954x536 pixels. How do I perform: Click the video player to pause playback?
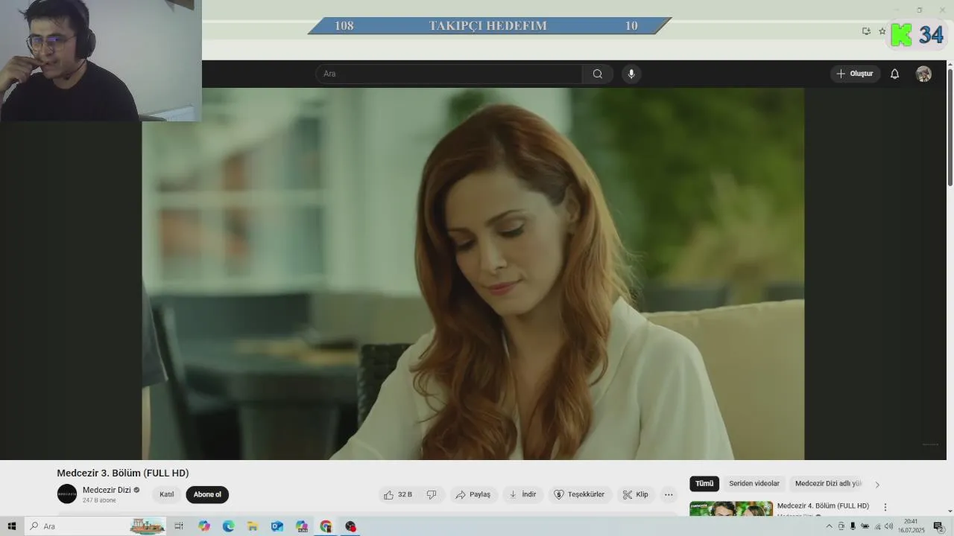[x=473, y=274]
